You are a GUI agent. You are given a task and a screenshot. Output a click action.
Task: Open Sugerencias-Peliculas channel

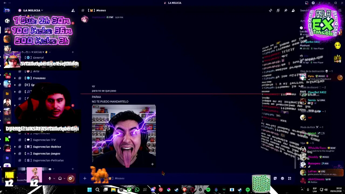click(x=46, y=160)
